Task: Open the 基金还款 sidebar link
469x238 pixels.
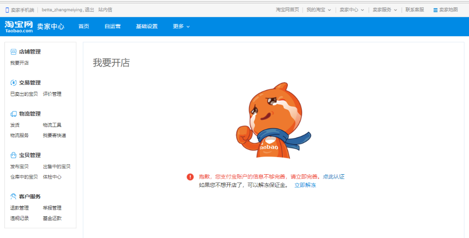Action: click(x=52, y=218)
